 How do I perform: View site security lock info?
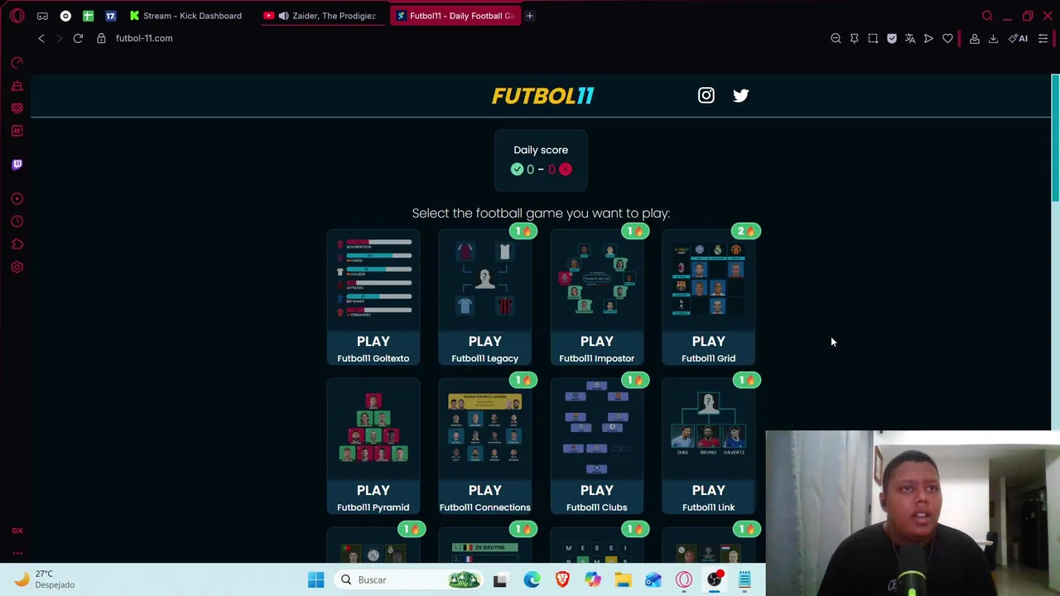101,38
